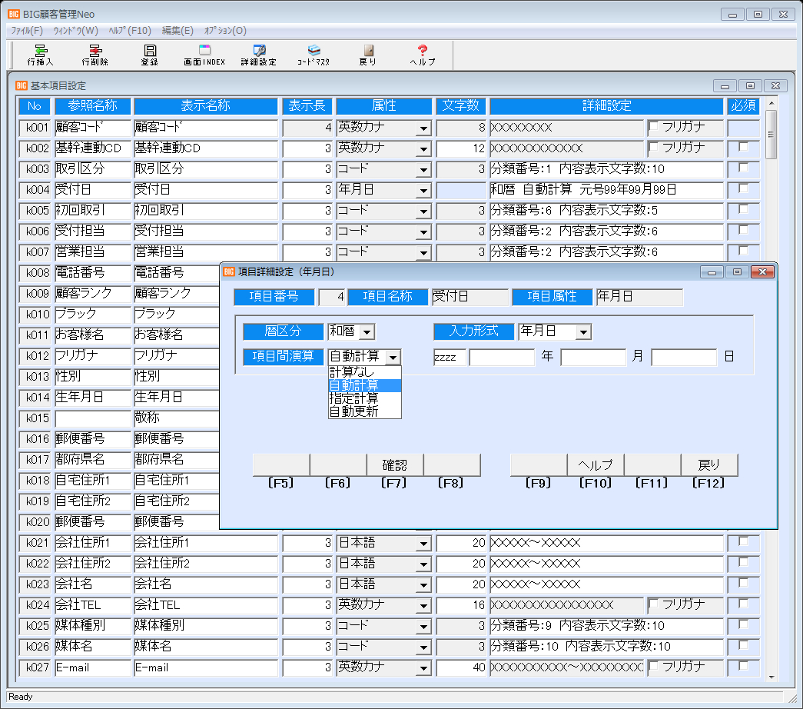Click 表示長 field of k001 showing 4
The width and height of the screenshot is (803, 709).
pyautogui.click(x=307, y=128)
